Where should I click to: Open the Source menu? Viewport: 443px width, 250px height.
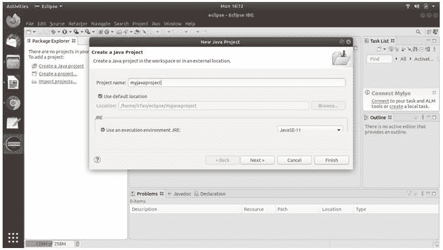pyautogui.click(x=57, y=24)
